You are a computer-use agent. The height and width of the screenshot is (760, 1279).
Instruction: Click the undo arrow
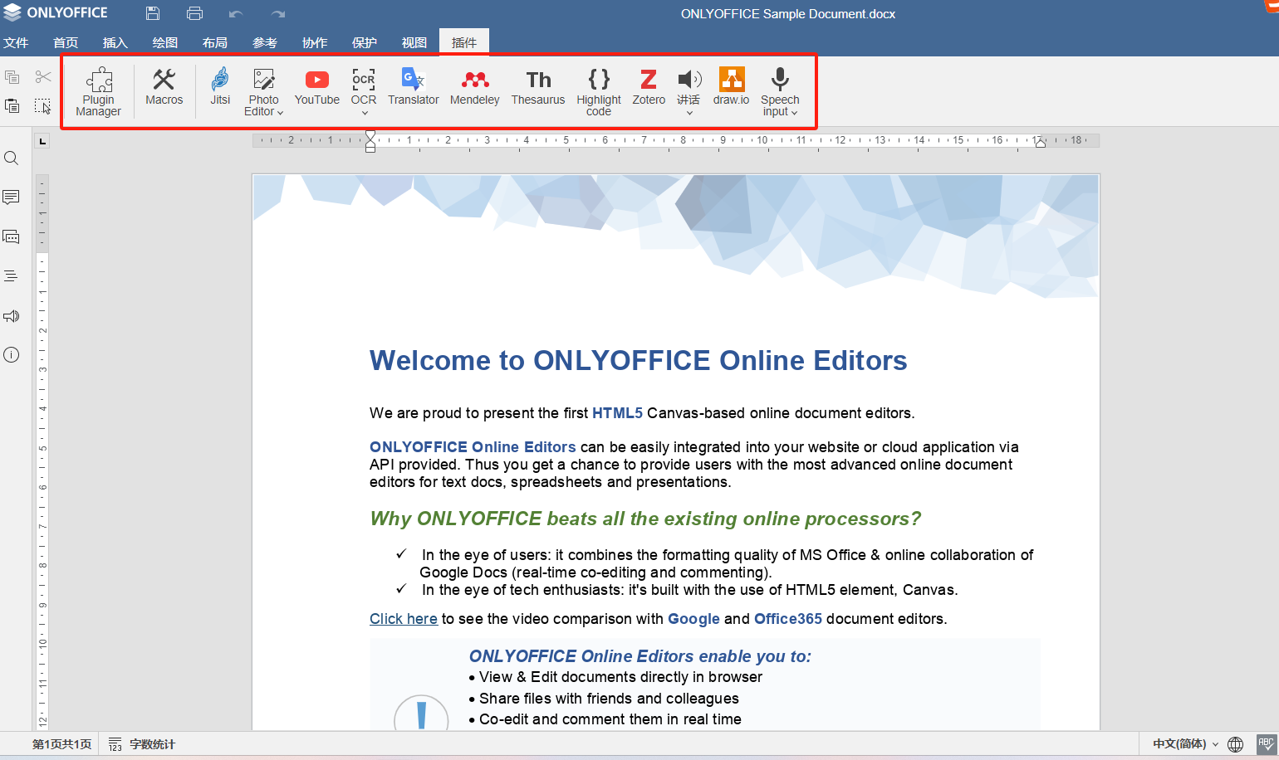pos(236,13)
